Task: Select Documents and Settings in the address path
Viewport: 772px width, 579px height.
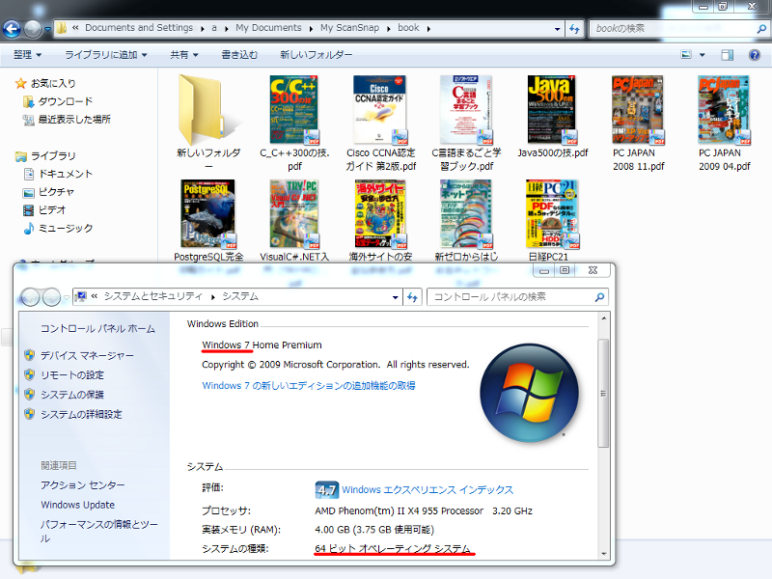Action: (x=139, y=28)
